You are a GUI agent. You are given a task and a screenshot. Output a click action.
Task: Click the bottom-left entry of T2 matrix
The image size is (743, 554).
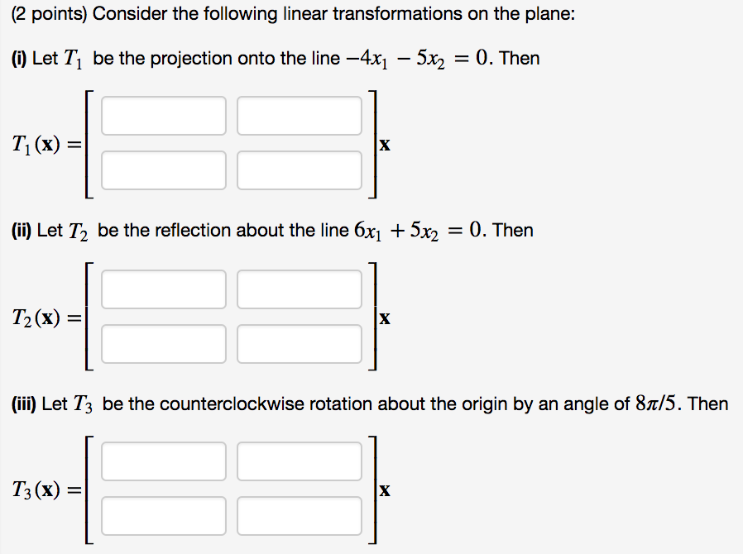(x=164, y=343)
